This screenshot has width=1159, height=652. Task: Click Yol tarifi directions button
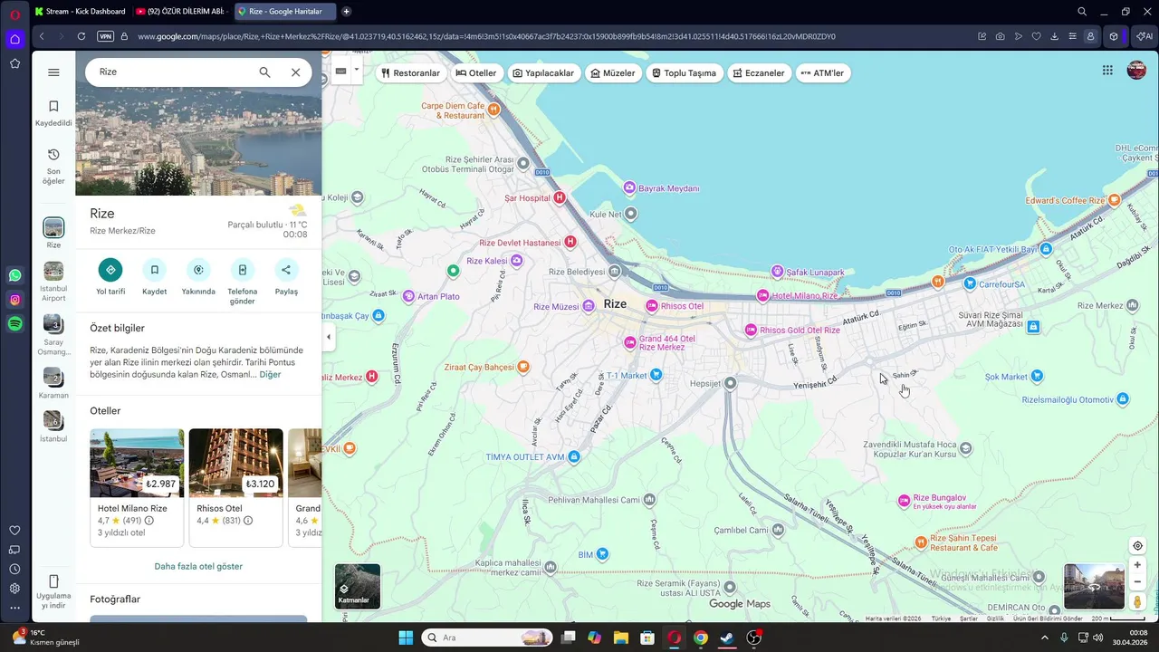[x=110, y=270]
